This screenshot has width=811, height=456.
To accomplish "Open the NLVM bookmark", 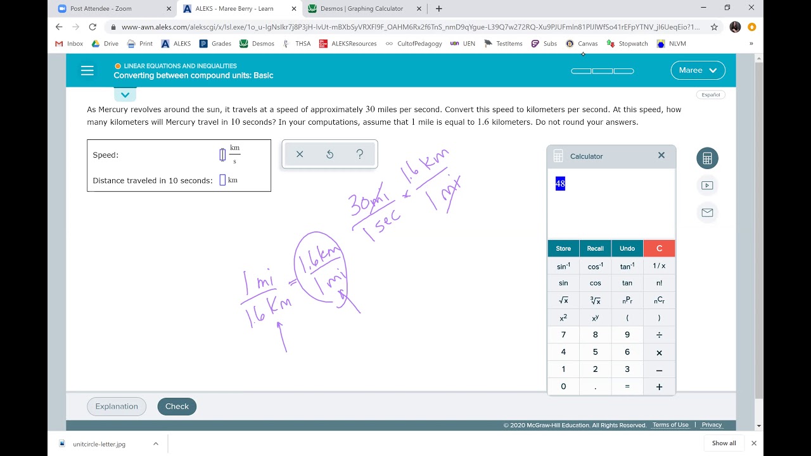I will point(670,44).
